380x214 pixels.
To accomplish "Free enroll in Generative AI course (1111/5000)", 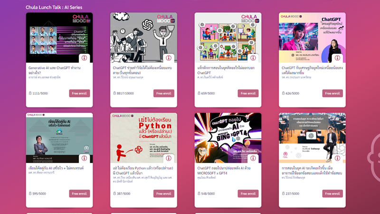I will click(79, 93).
